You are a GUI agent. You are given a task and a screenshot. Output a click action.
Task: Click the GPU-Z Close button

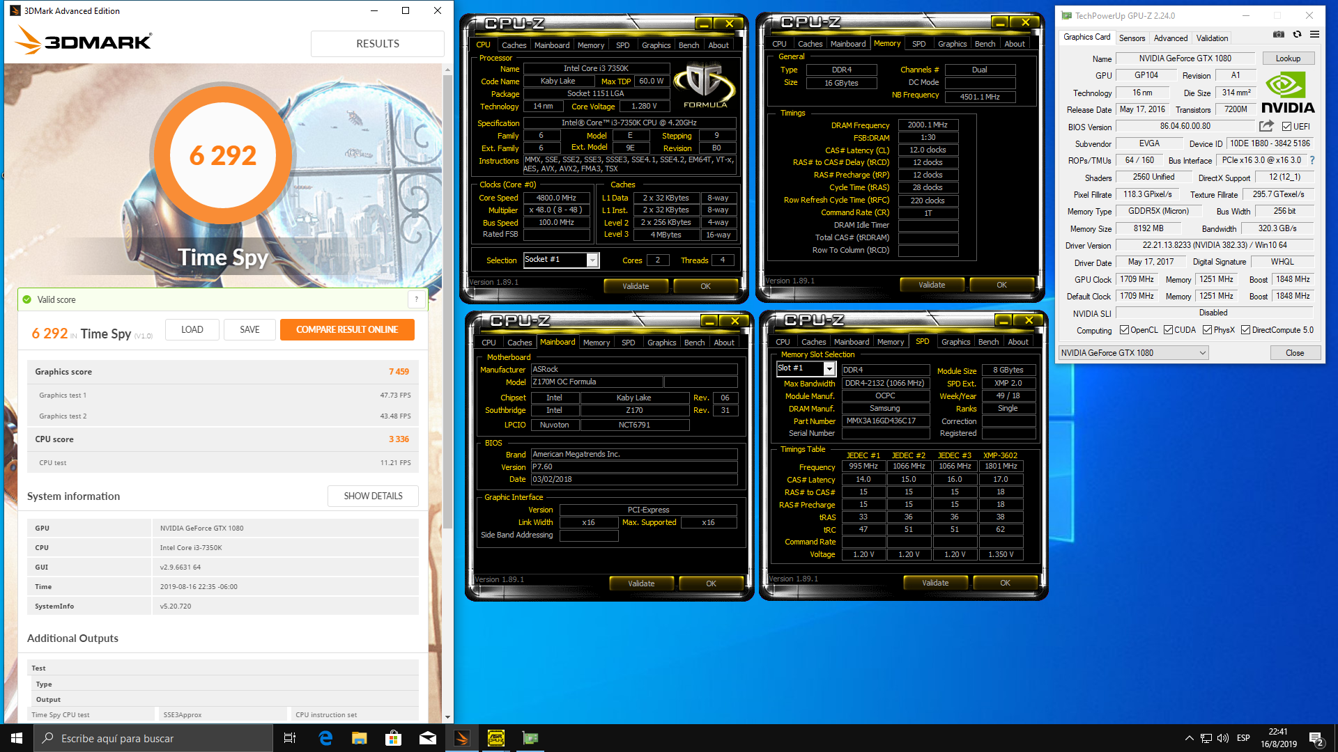(x=1295, y=353)
